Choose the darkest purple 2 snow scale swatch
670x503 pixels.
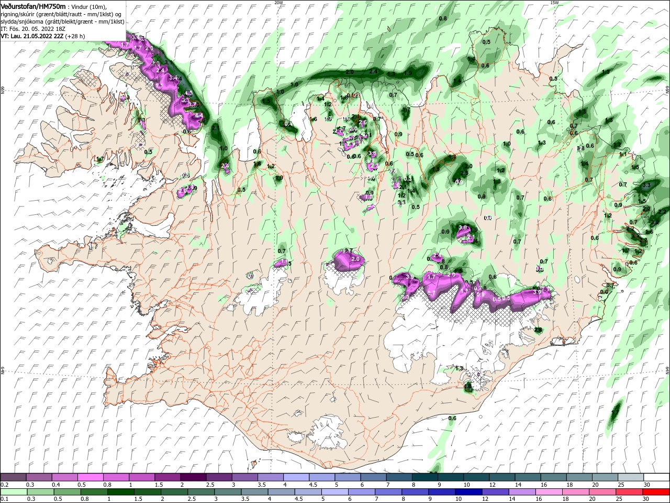(x=194, y=477)
